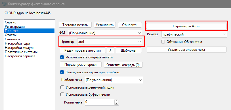
Task: Open the Принтер atol dropdown
Action: pos(110,41)
